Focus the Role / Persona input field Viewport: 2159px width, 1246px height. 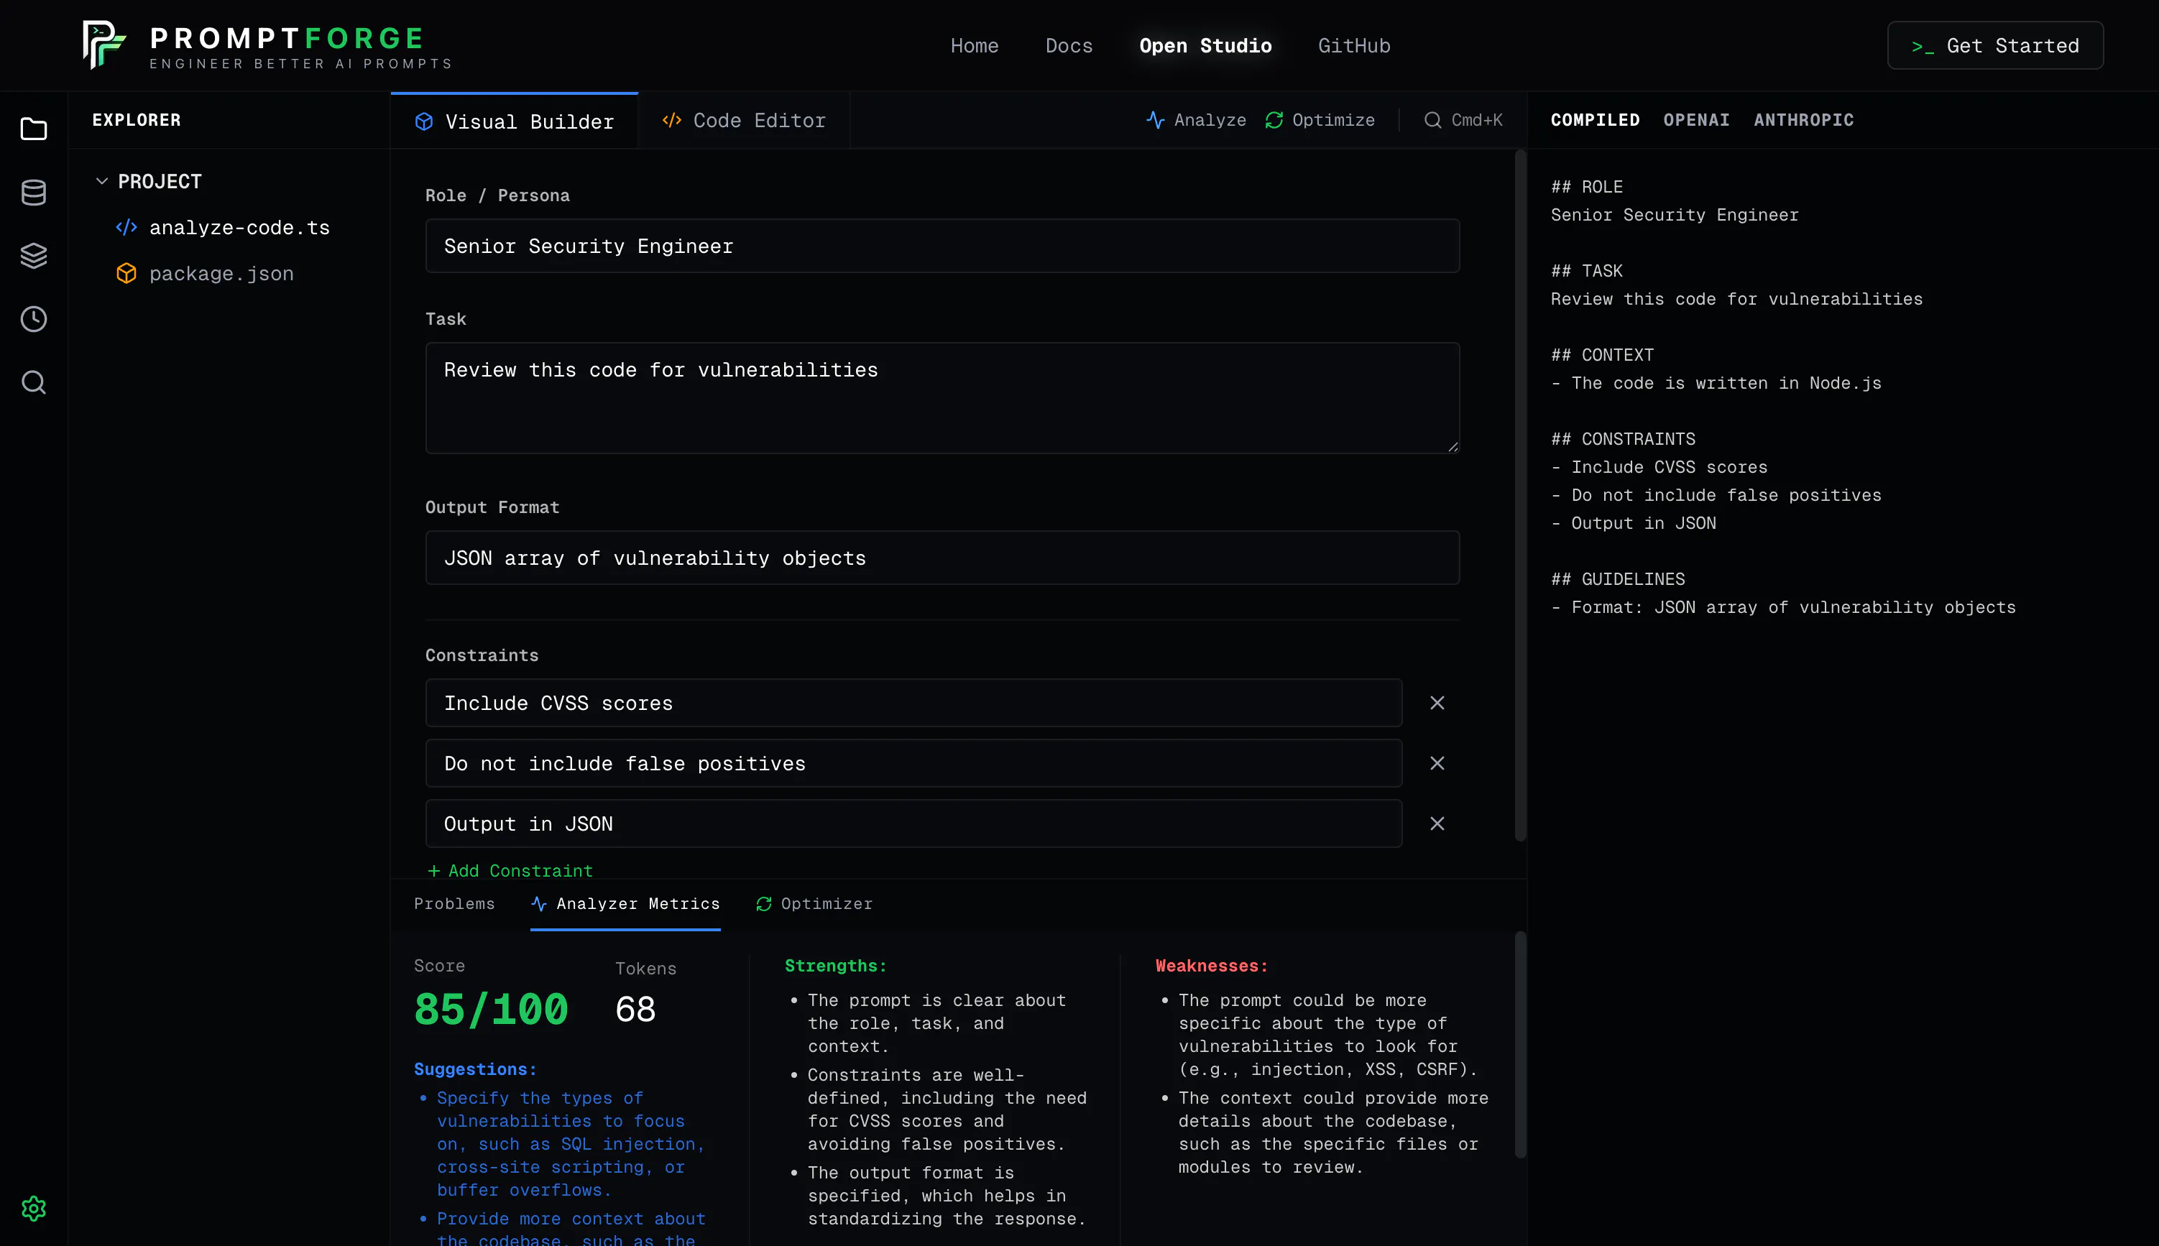click(x=942, y=246)
